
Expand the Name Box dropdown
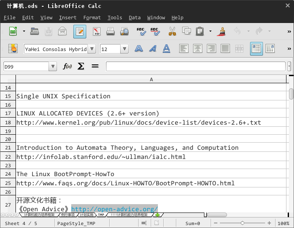point(53,67)
